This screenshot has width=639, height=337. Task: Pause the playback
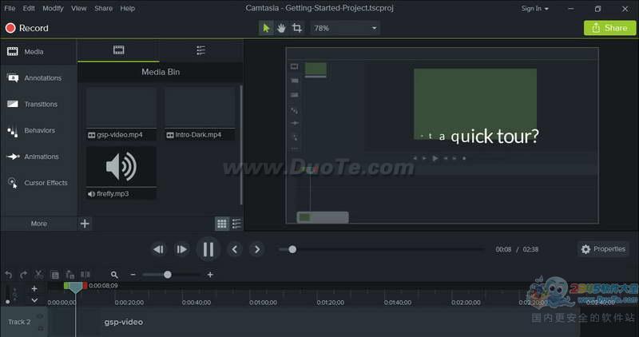pos(208,249)
